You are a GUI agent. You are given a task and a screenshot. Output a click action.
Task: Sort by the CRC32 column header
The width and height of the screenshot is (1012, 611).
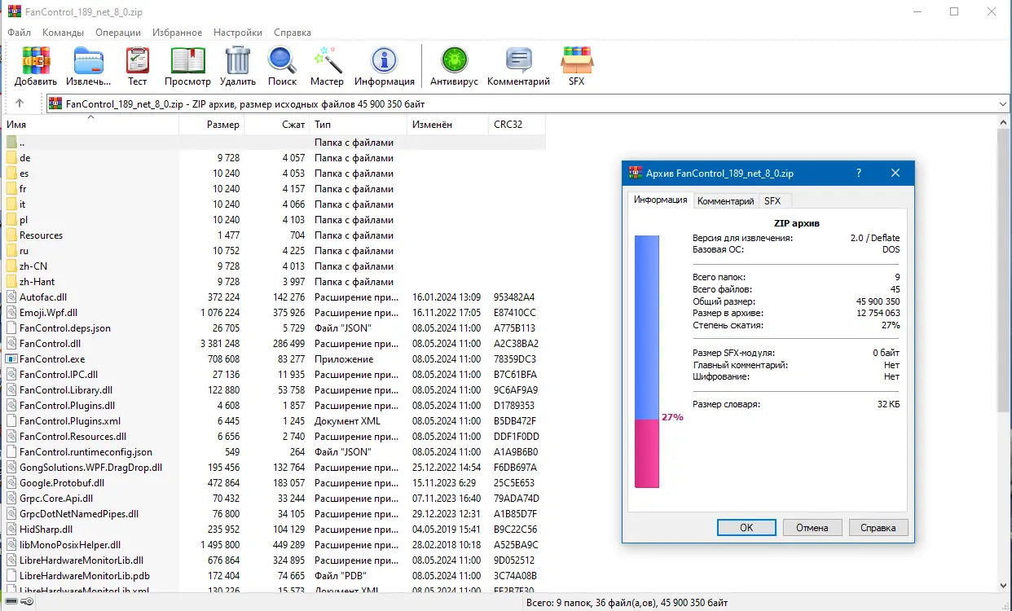[x=517, y=125]
